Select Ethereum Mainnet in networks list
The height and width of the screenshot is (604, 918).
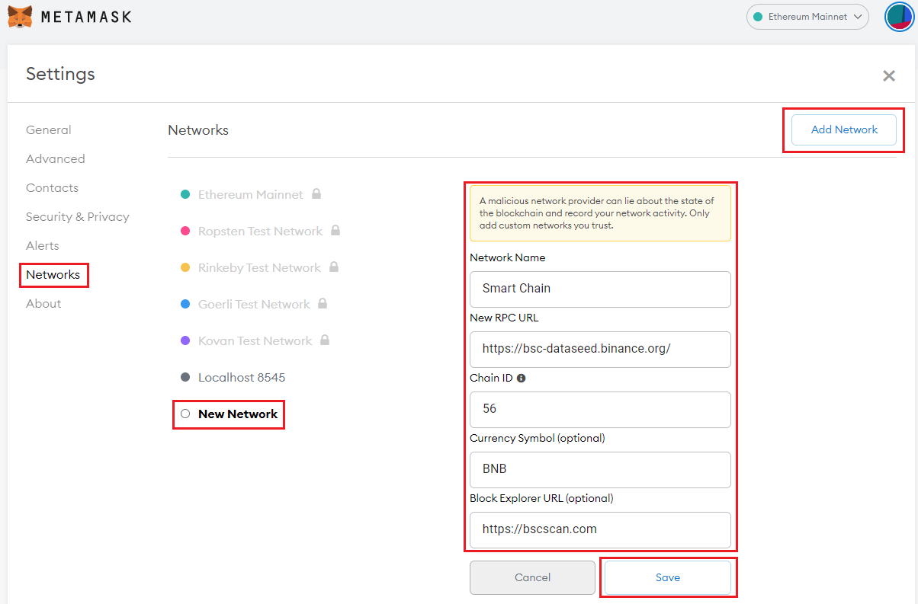click(x=251, y=194)
